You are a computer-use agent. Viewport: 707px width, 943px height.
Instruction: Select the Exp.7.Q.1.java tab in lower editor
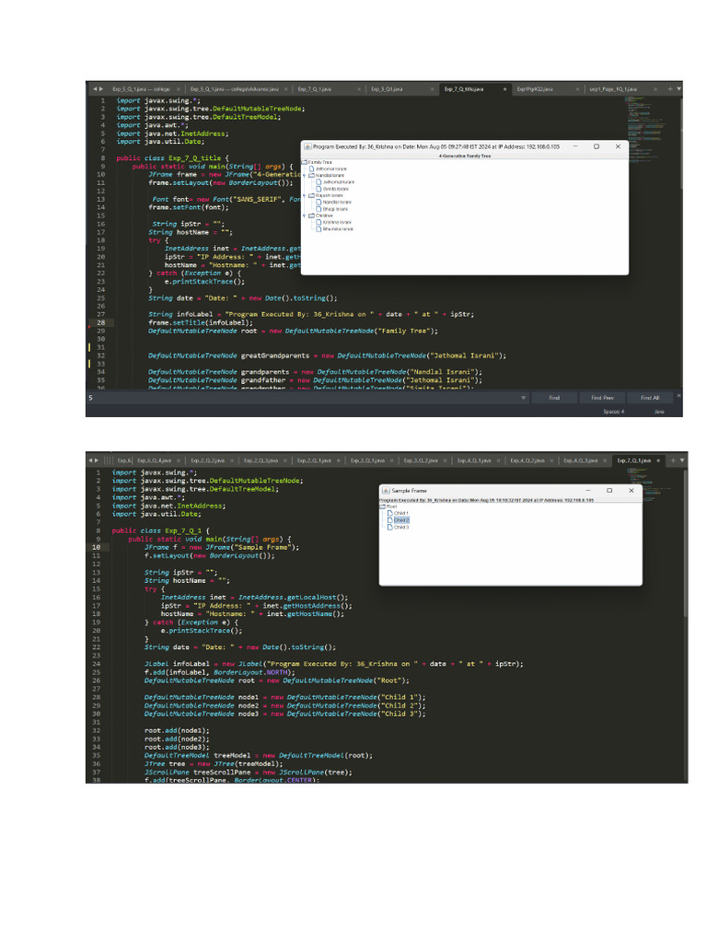tap(633, 460)
